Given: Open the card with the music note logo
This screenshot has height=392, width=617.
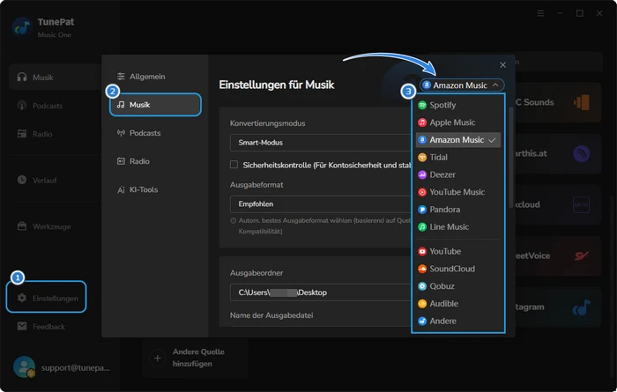Looking at the screenshot, I should pyautogui.click(x=558, y=307).
